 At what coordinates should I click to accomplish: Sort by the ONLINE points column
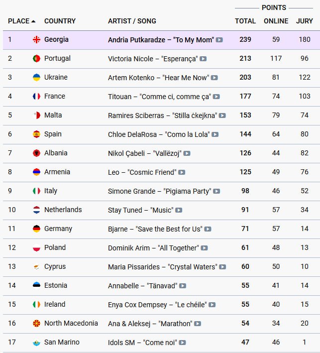276,21
